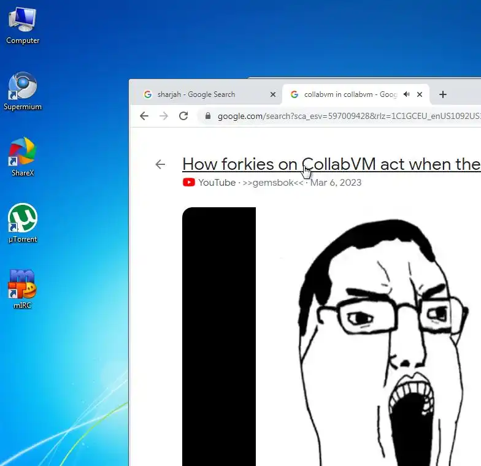The width and height of the screenshot is (481, 466).
Task: Open a new browser tab
Action: click(x=443, y=94)
